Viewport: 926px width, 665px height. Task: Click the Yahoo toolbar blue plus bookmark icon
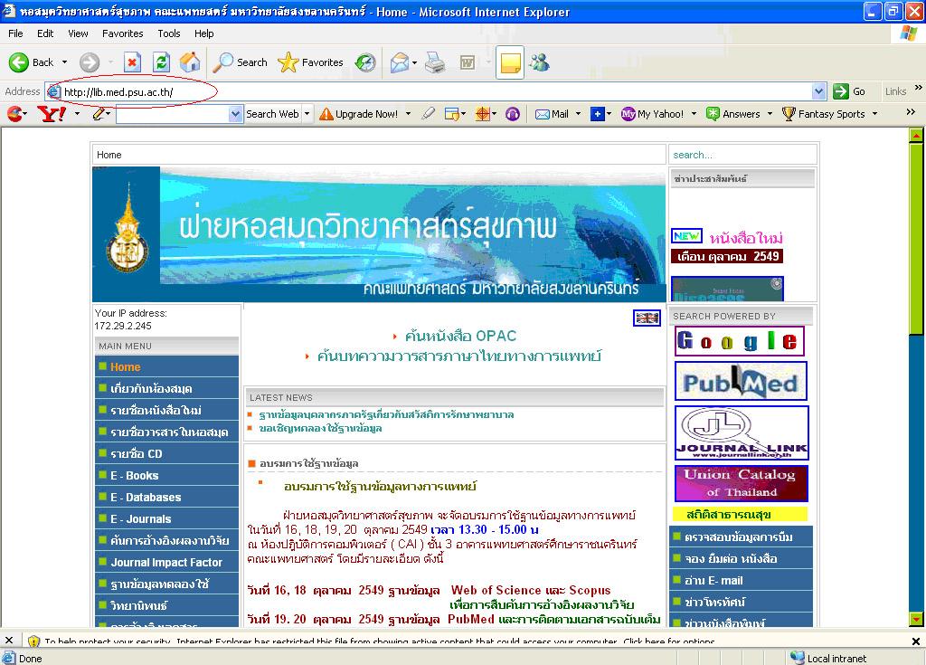click(598, 114)
